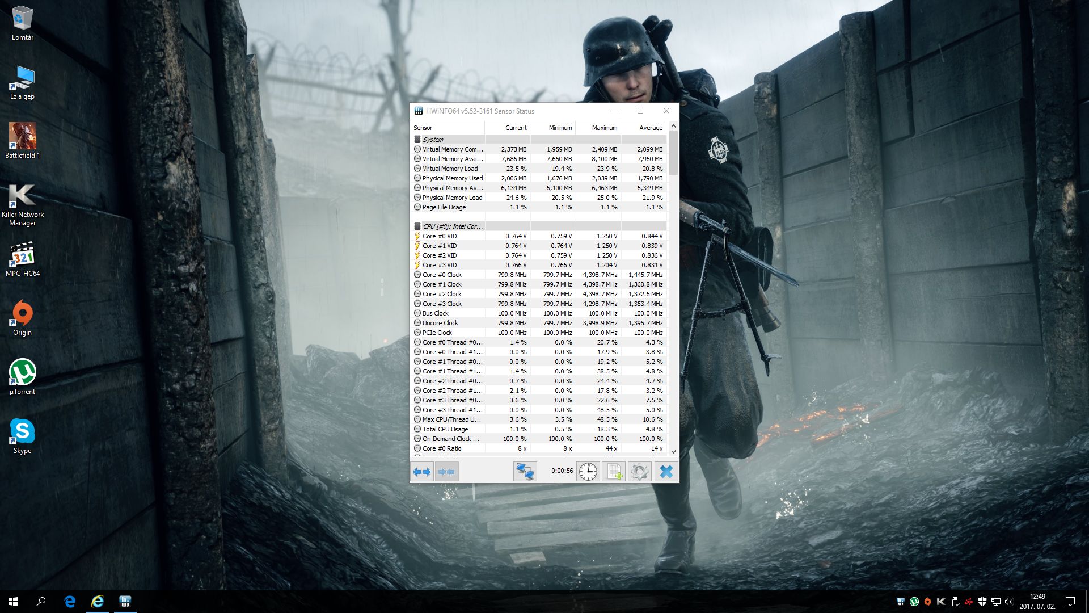The image size is (1089, 613).
Task: Click the collapse columns arrows button
Action: click(x=446, y=472)
